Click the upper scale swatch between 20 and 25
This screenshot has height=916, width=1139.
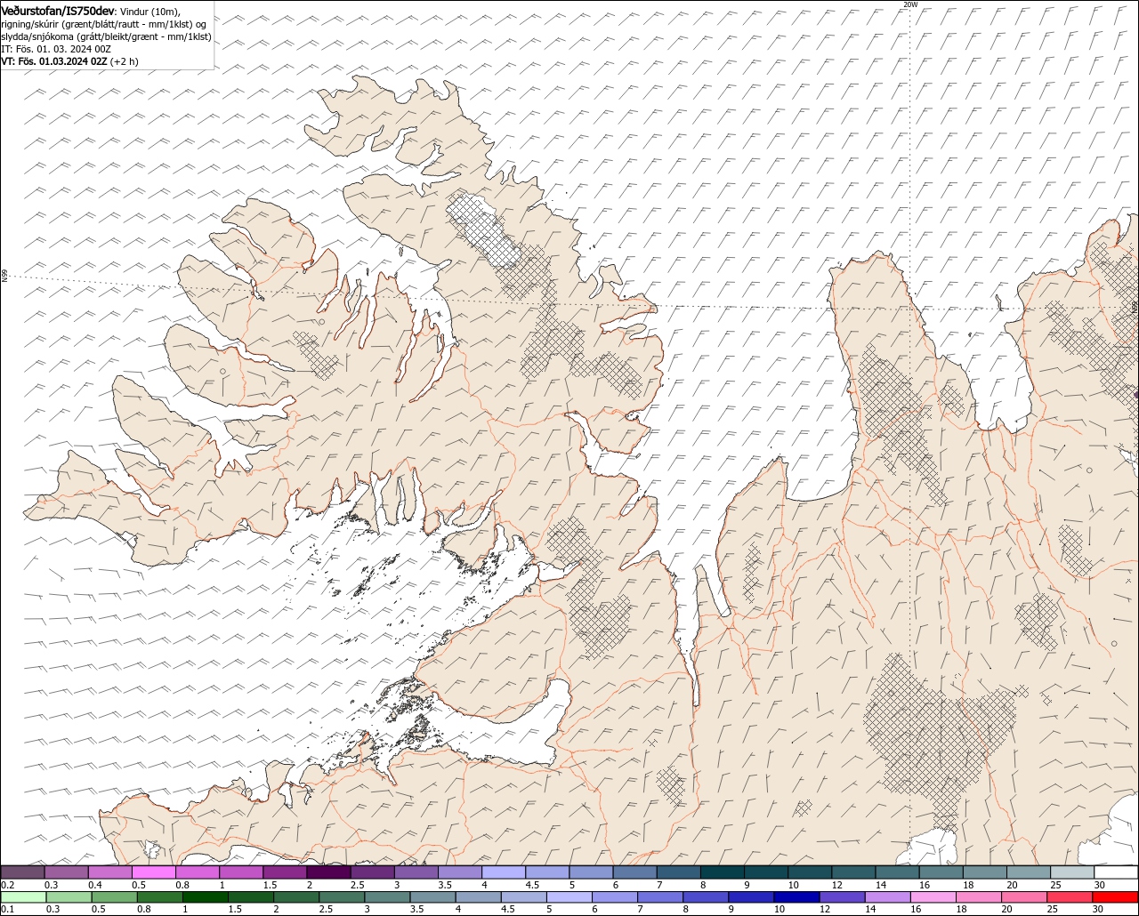click(1029, 872)
